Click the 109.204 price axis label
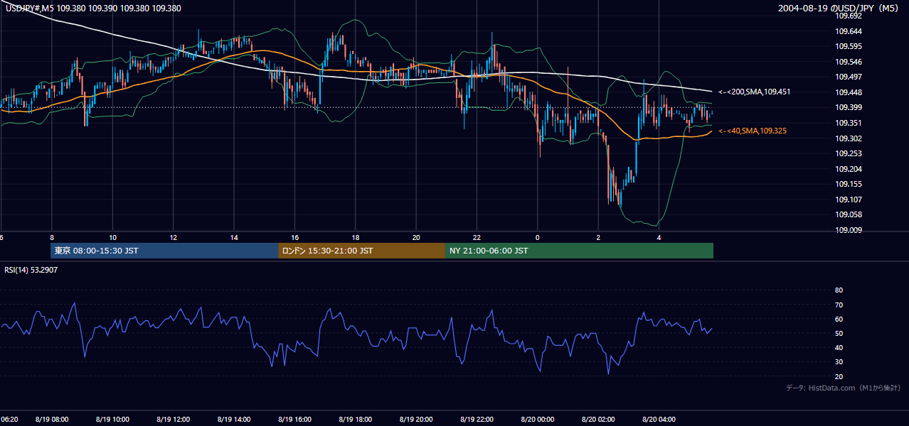This screenshot has width=909, height=426. pos(848,169)
